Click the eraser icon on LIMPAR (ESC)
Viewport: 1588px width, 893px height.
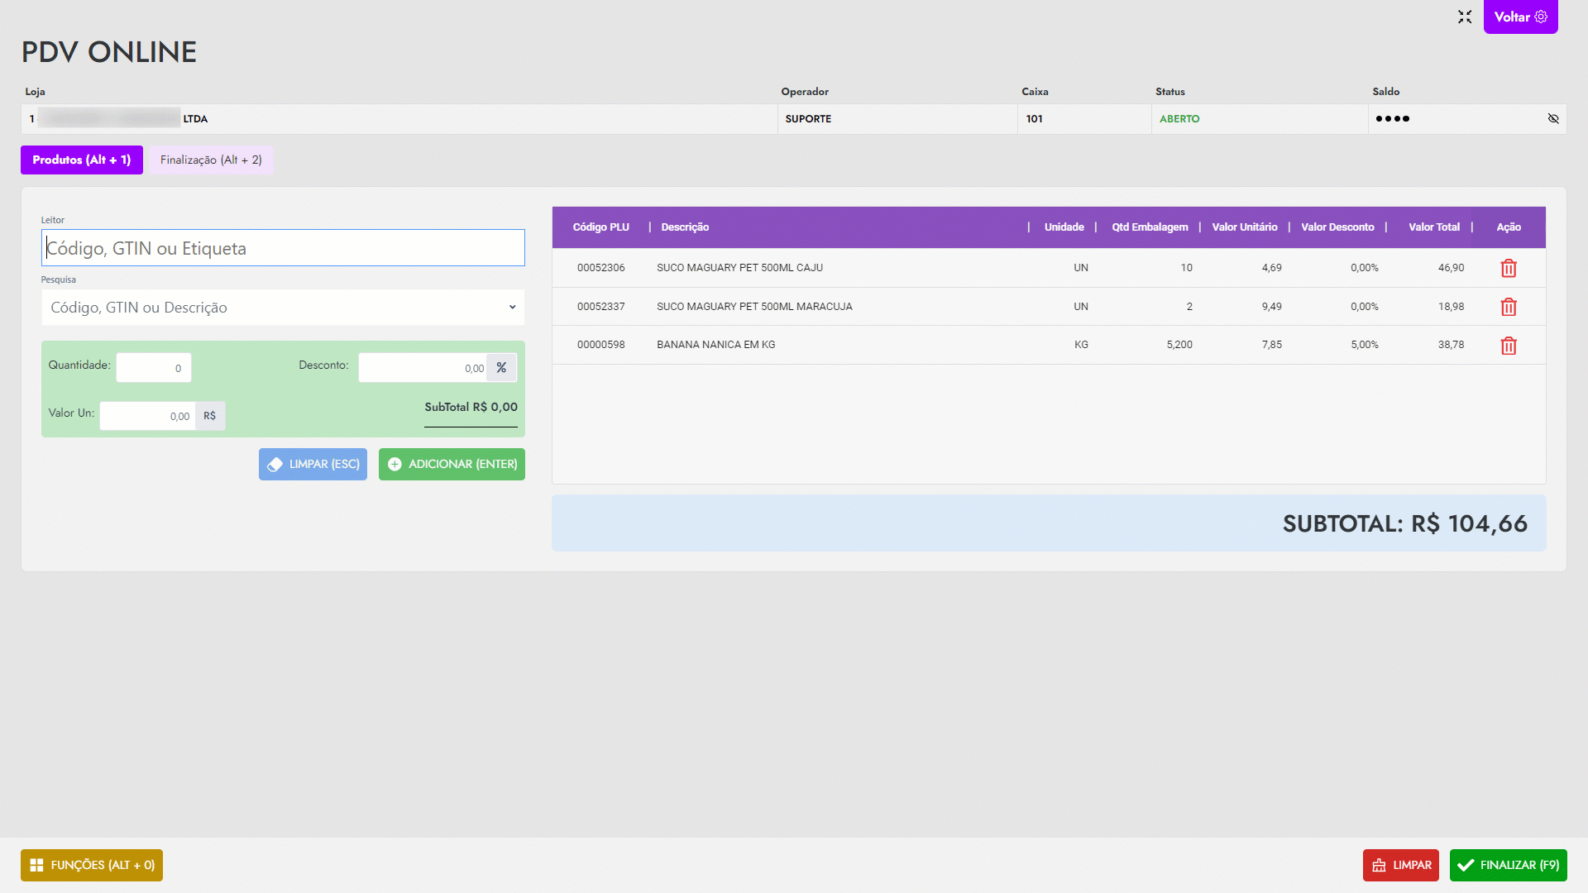[x=275, y=465]
